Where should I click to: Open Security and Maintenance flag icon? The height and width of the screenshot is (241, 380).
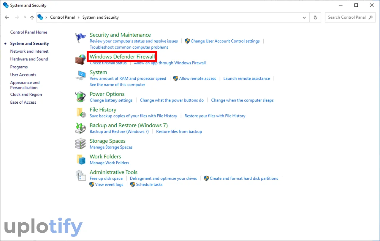click(80, 38)
